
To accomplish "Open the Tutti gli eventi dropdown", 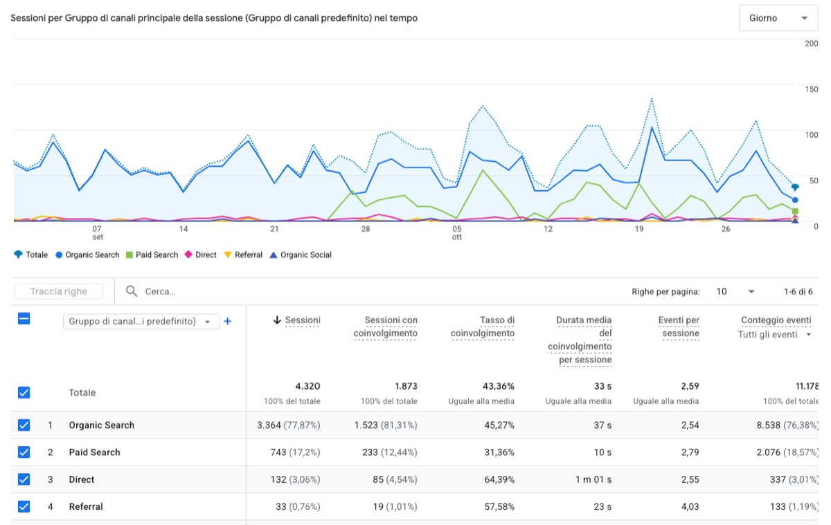I will point(775,335).
